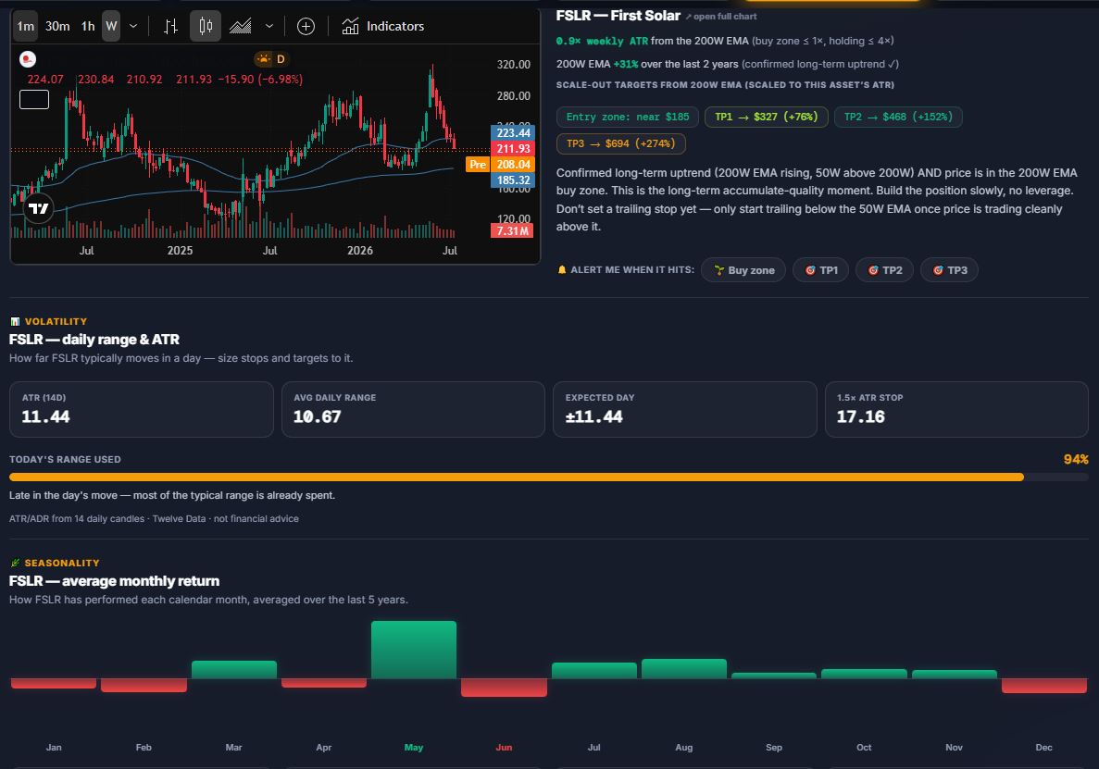
Task: Click the empty legend box under prices
Action: 34,99
